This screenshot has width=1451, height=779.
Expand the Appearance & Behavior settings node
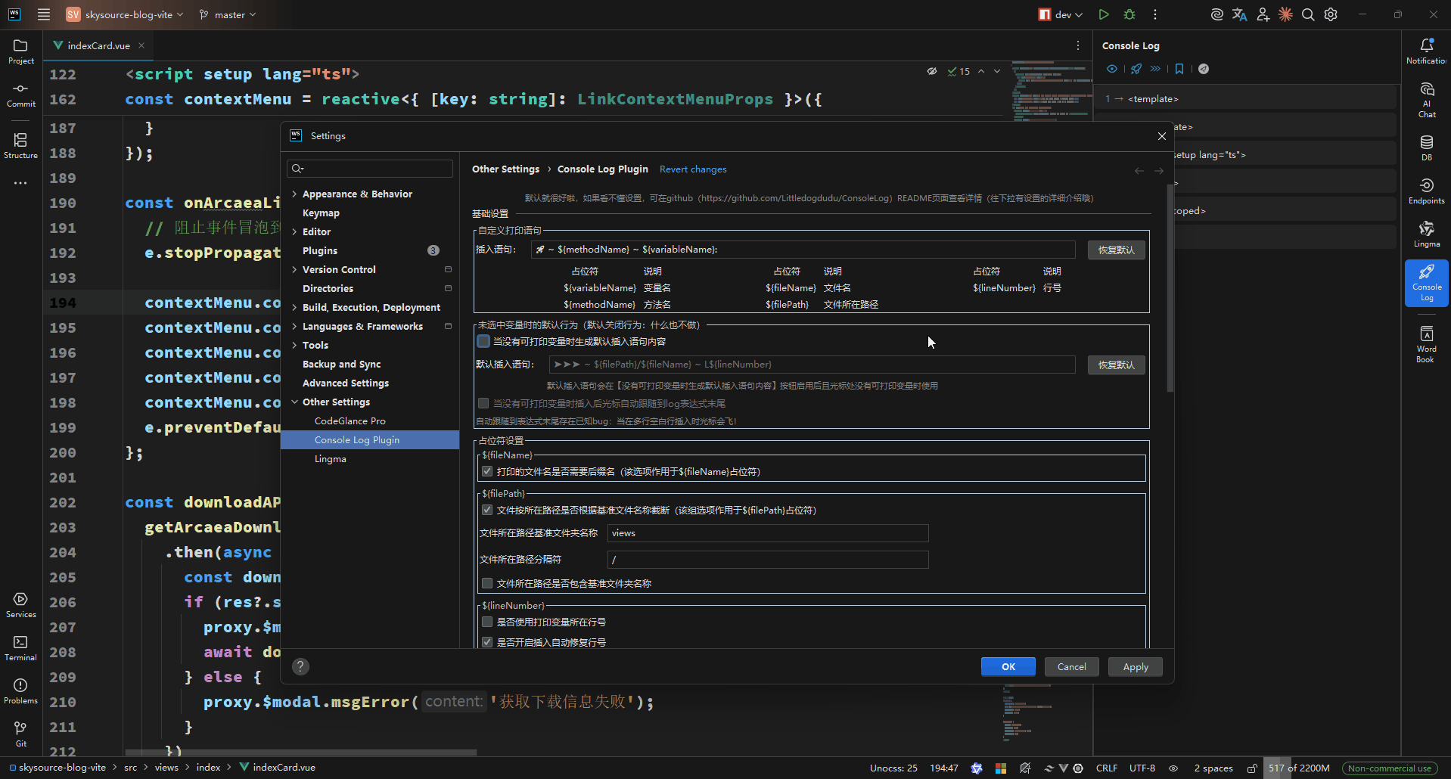[294, 194]
